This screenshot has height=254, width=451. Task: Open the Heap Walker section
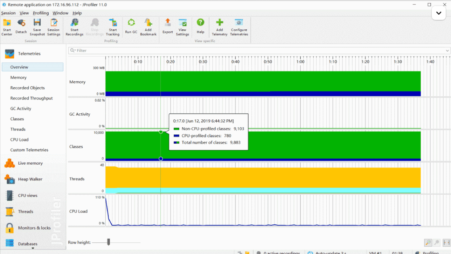coord(30,179)
